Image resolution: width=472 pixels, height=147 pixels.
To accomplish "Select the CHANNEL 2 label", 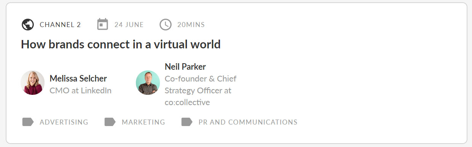I will tap(60, 25).
